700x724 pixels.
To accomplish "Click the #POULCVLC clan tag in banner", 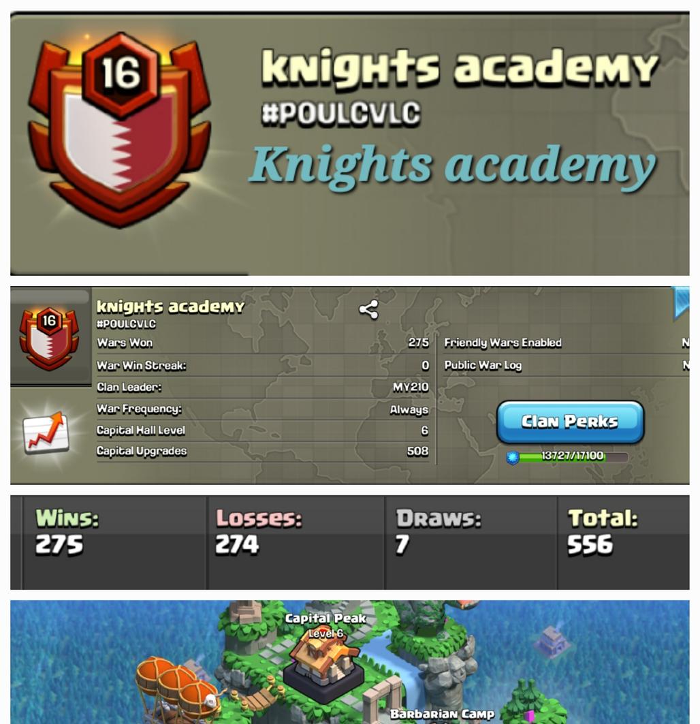I will (x=341, y=113).
